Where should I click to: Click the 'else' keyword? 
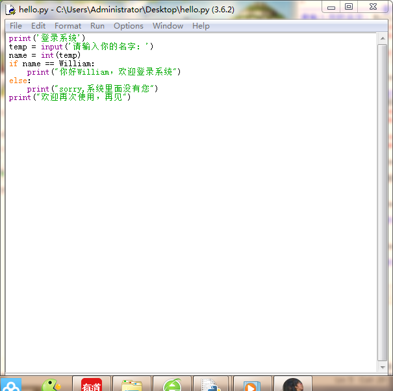point(18,81)
